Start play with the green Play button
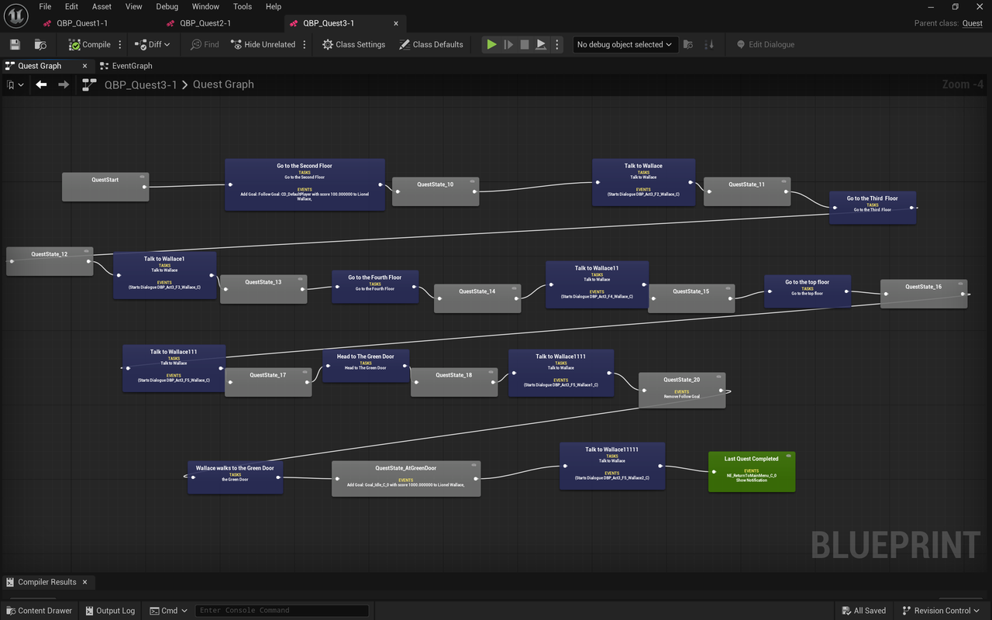The width and height of the screenshot is (992, 620). [x=491, y=45]
